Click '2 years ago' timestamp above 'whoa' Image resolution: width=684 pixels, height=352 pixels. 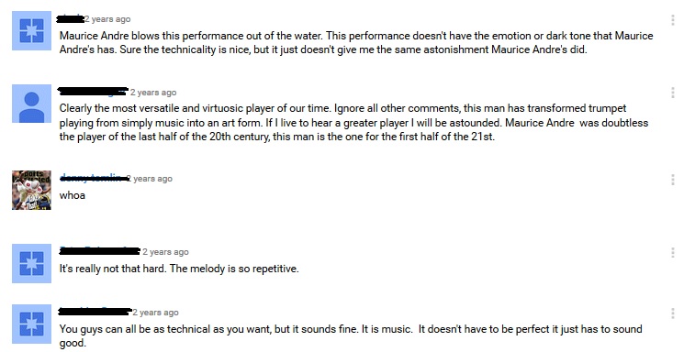coord(150,179)
